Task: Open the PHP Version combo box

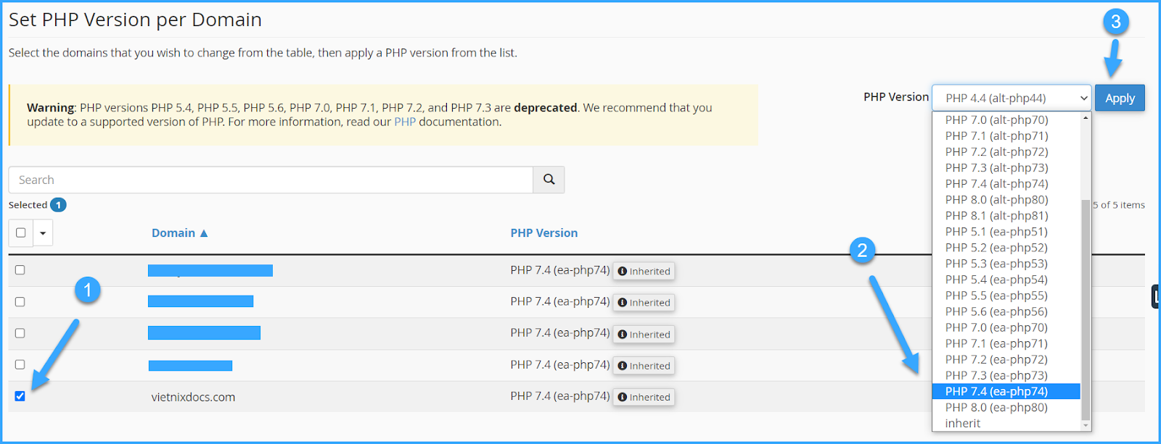Action: click(1011, 98)
